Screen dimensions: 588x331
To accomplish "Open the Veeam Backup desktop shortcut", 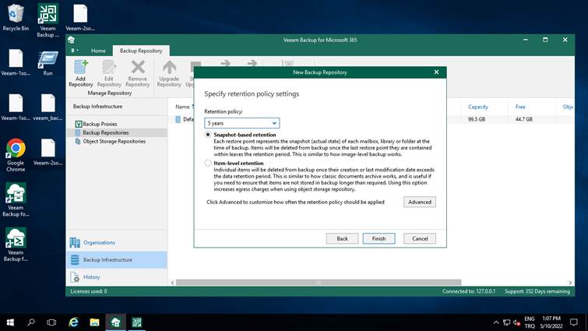I will point(48,20).
